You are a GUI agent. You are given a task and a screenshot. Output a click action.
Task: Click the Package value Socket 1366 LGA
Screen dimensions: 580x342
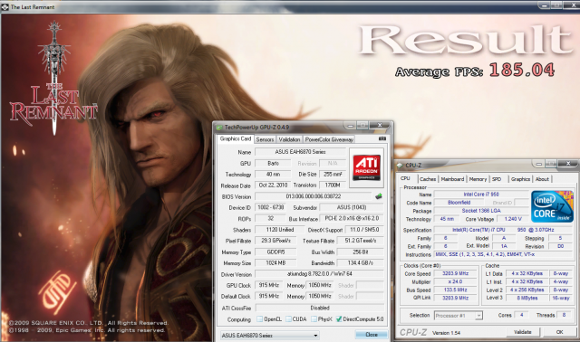481,211
